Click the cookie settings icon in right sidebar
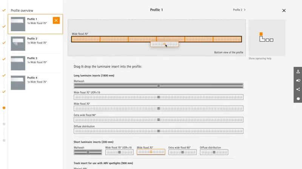Screen dimensions: 302x169 [x=298, y=98]
